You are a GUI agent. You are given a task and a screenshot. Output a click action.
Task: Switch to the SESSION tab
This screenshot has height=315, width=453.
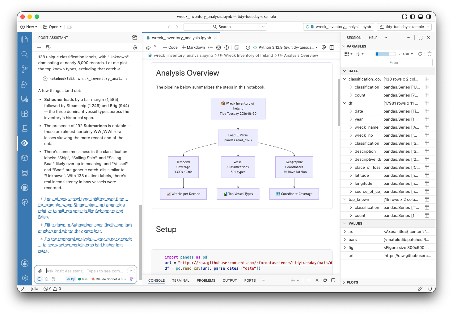pos(354,38)
